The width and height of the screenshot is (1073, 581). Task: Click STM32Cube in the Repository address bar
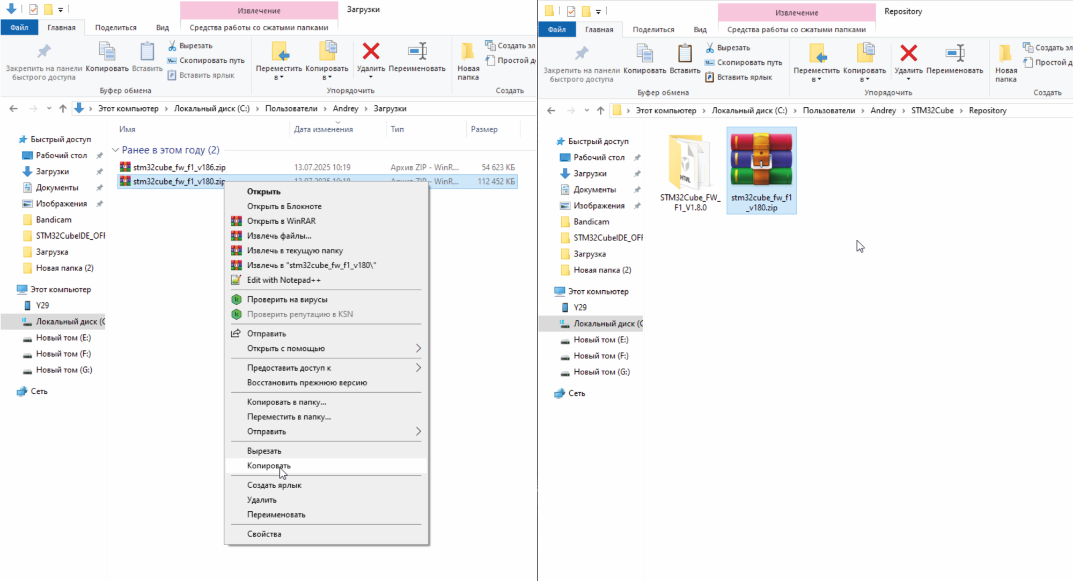(932, 111)
